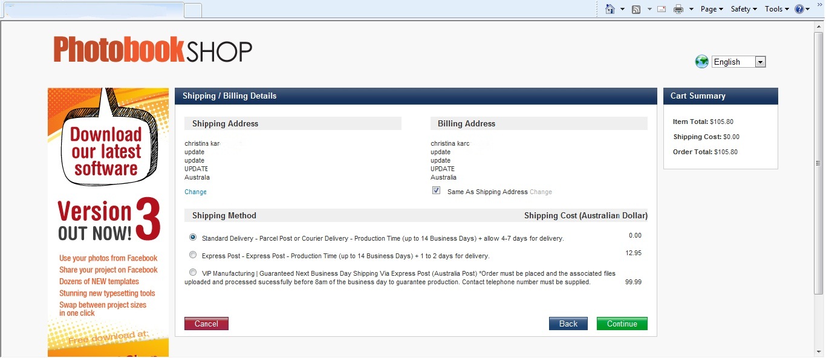The width and height of the screenshot is (826, 358).
Task: Click the Shipping Cost (Australian Dollar) heading
Action: pos(586,215)
